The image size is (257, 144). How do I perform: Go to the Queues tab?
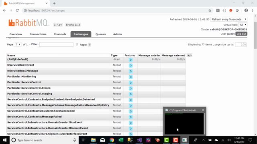100,34
